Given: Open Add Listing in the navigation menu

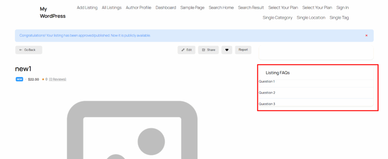Looking at the screenshot, I should [x=87, y=8].
